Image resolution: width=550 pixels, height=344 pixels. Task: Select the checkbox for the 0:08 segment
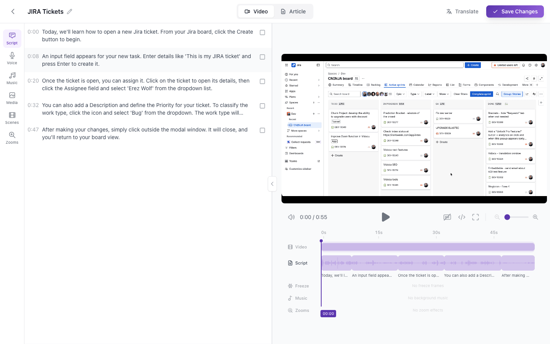tap(262, 57)
